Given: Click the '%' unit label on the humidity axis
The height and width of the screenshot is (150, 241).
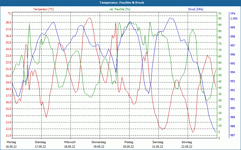Looking at the screenshot, I should (x=220, y=13).
